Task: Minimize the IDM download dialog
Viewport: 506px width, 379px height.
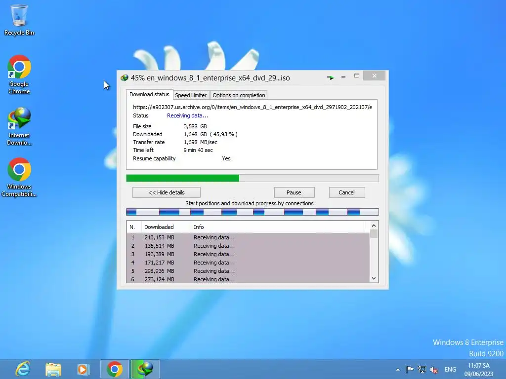Action: click(x=343, y=76)
